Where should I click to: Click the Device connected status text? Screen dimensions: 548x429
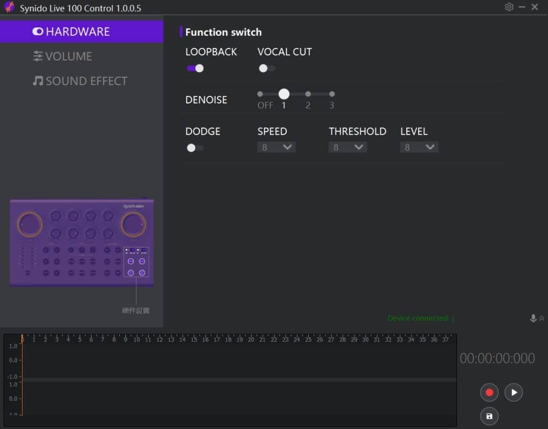click(x=417, y=318)
